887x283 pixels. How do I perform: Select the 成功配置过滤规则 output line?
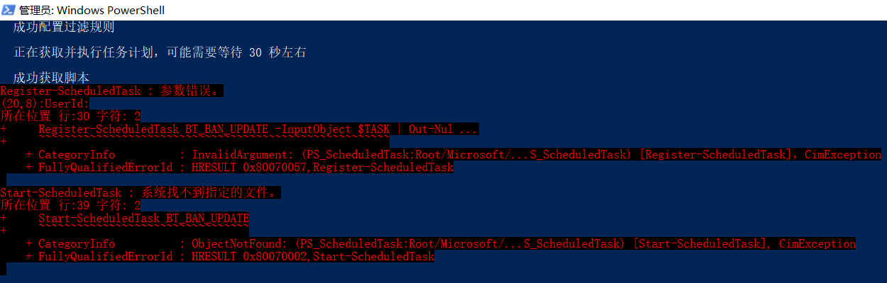[x=64, y=28]
